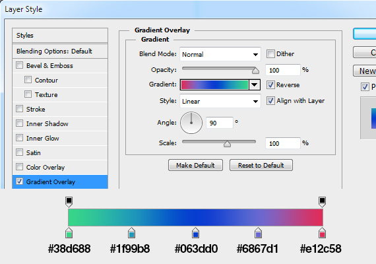Viewport: 376px width, 264px height.
Task: Click the Contour label
Action: click(46, 80)
